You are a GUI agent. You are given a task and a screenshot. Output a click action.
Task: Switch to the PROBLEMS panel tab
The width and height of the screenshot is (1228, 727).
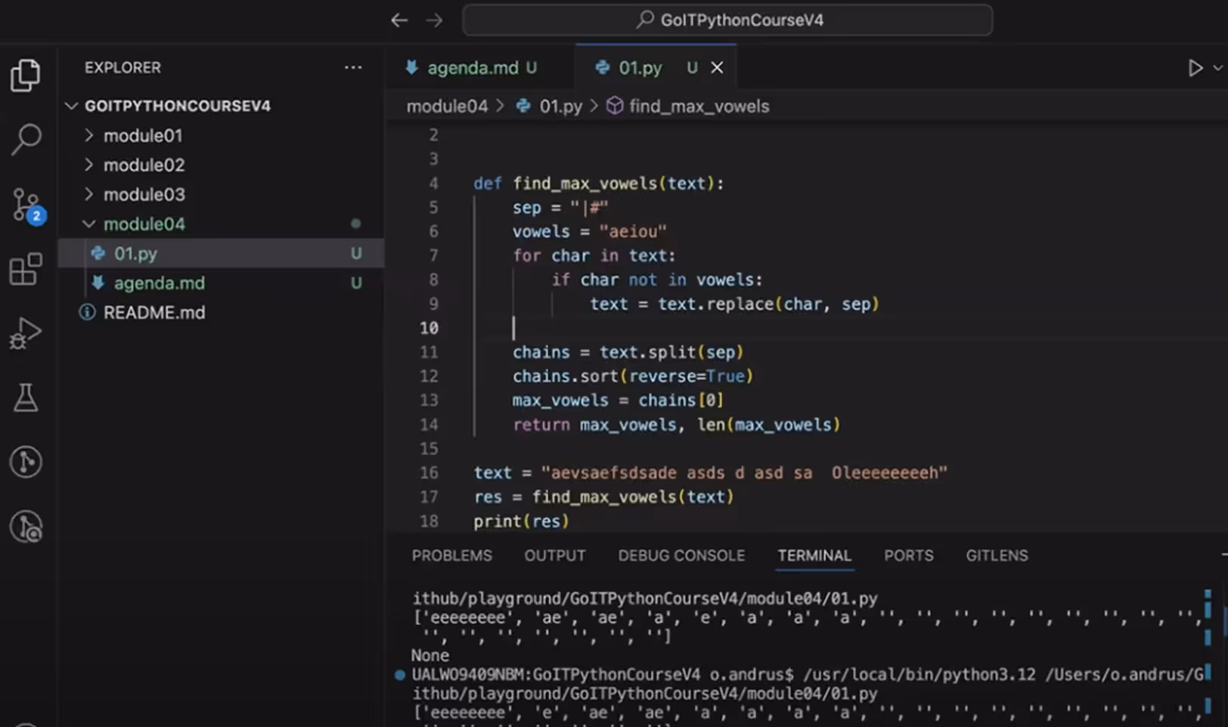(x=452, y=555)
